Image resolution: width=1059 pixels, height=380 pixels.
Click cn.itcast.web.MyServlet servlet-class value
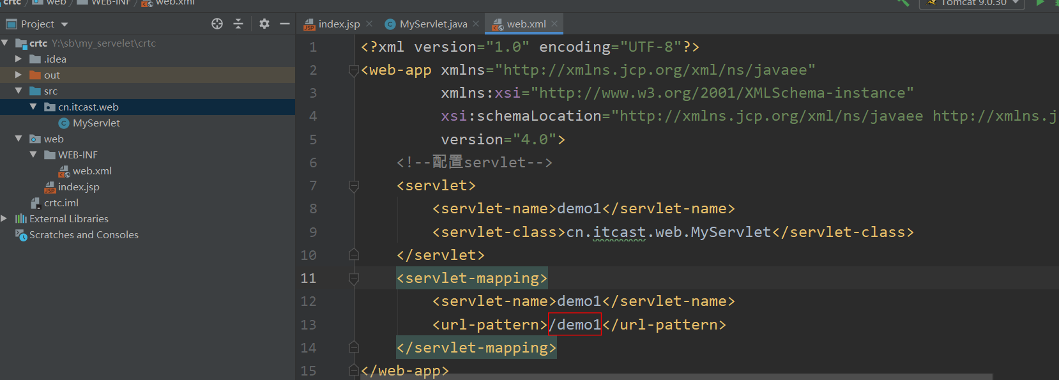[669, 232]
